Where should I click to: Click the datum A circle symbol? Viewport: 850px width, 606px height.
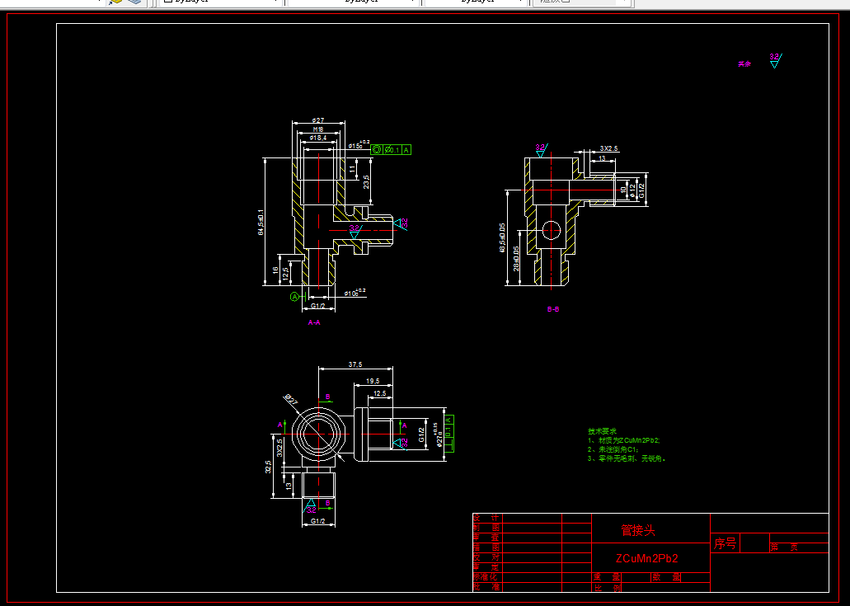point(294,297)
